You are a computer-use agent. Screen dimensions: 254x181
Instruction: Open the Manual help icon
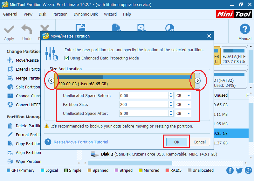point(245,29)
